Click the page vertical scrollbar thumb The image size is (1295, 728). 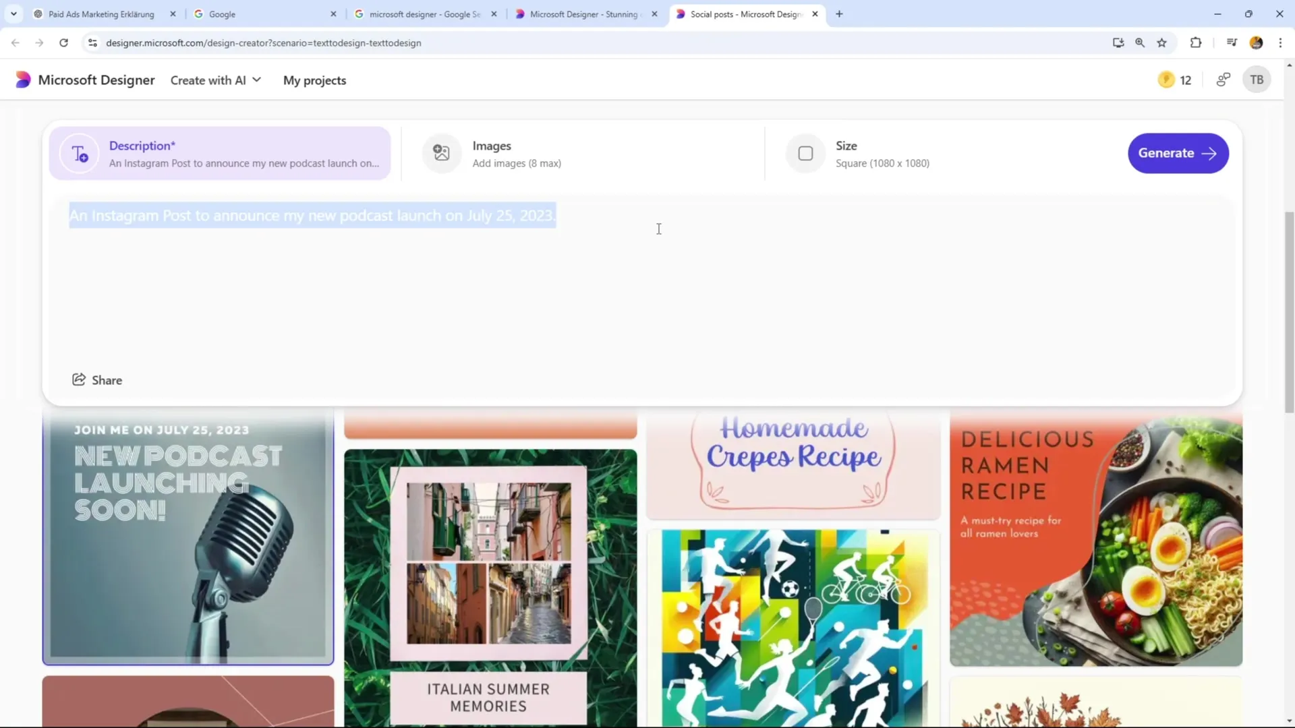click(1290, 312)
